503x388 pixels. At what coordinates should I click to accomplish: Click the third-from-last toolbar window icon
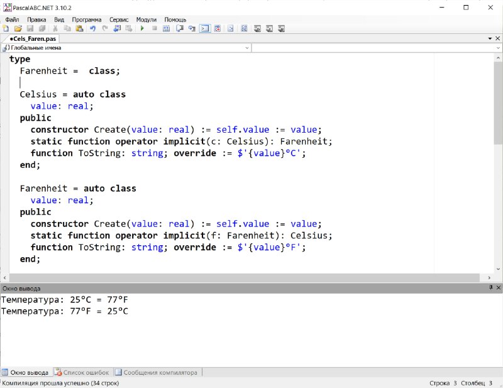[257, 28]
